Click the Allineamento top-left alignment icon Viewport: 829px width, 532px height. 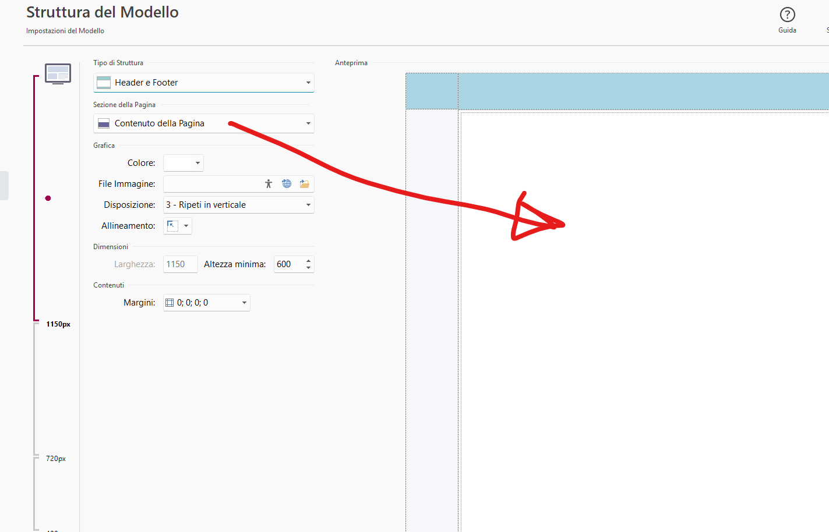tap(172, 226)
